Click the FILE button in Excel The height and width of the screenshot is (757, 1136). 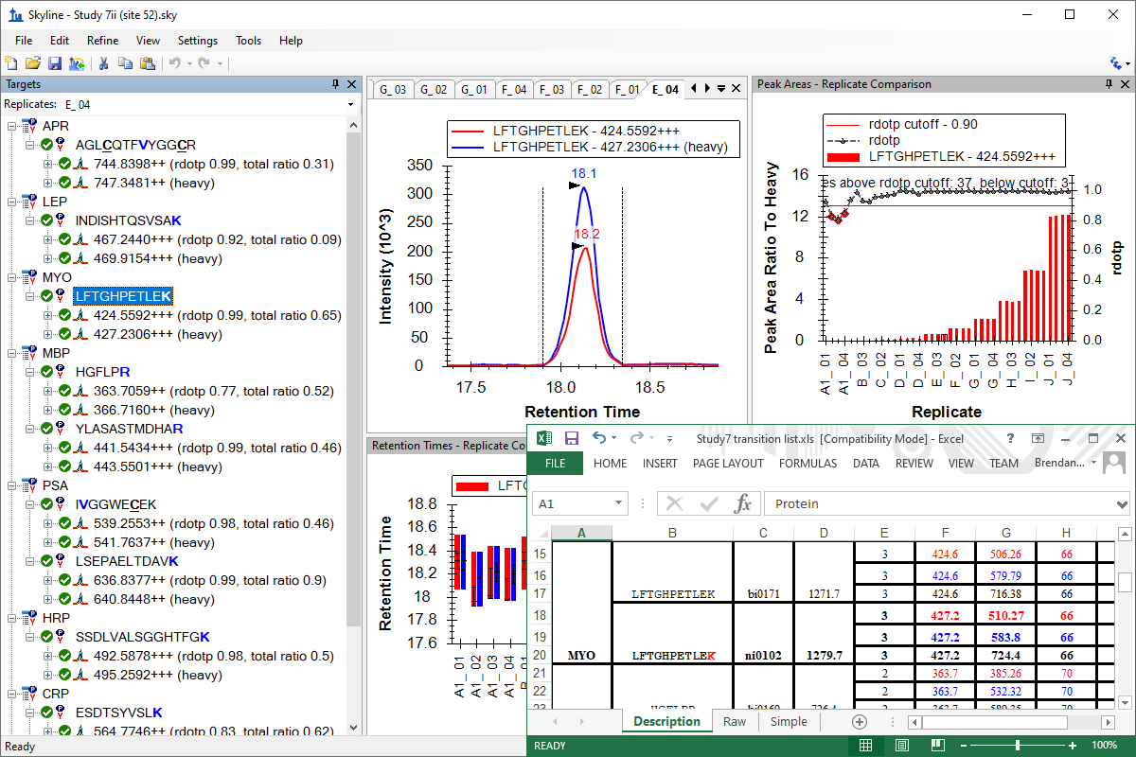click(x=555, y=464)
